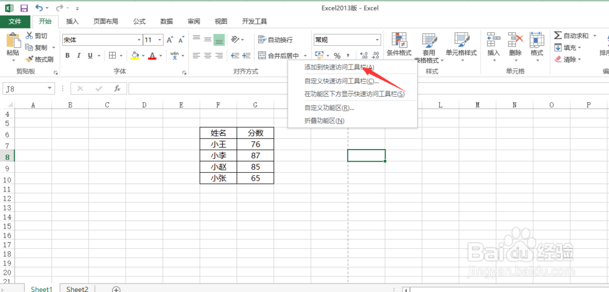
Task: Click the insert function fx button
Action: [x=118, y=88]
